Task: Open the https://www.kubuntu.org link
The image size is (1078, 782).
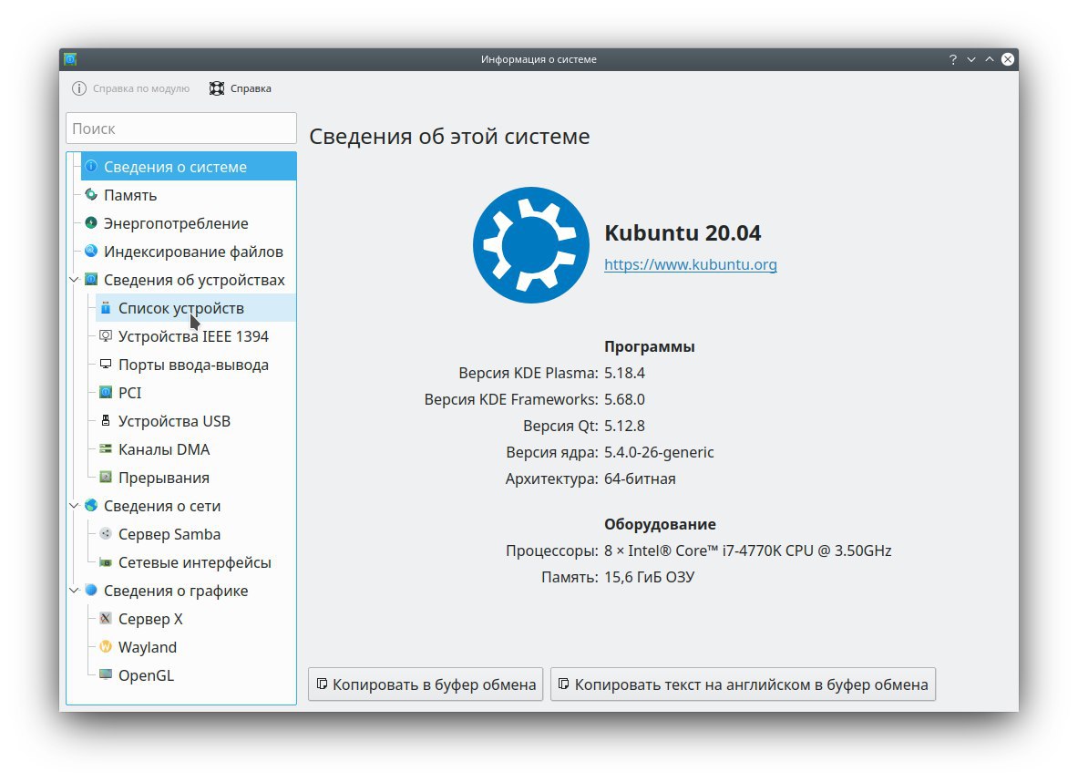Action: 690,264
